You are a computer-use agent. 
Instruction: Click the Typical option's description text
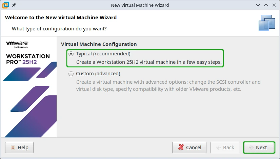coord(148,62)
